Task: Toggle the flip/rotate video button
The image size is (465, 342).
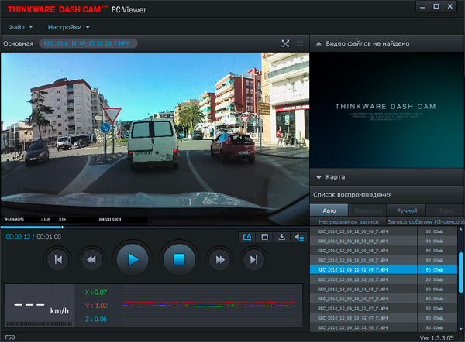Action: [x=247, y=238]
